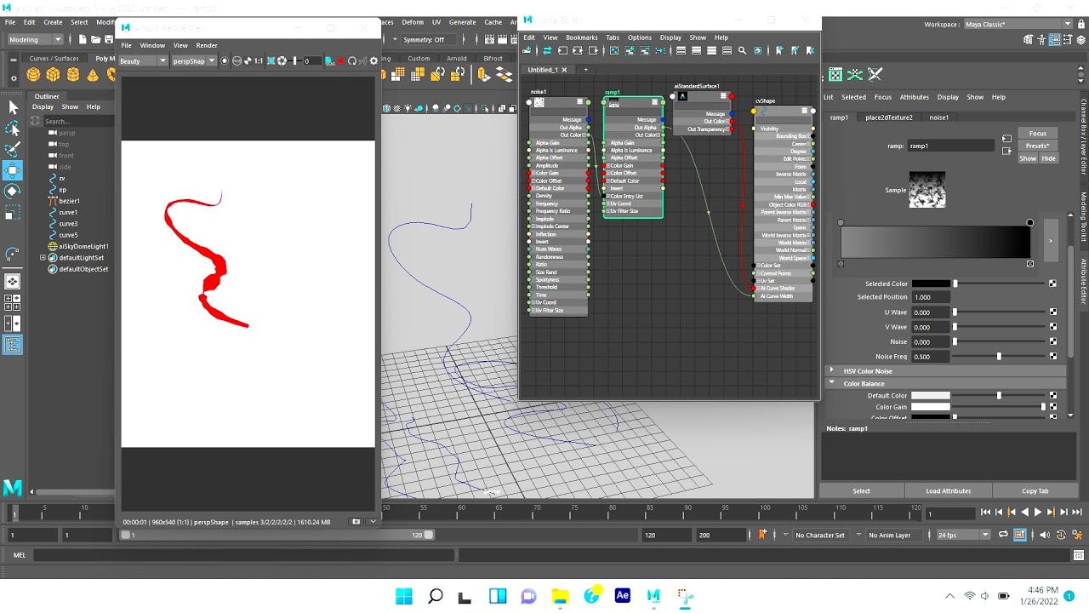Click Load Attributes button
Screen dimensions: 1089x613
coord(949,490)
